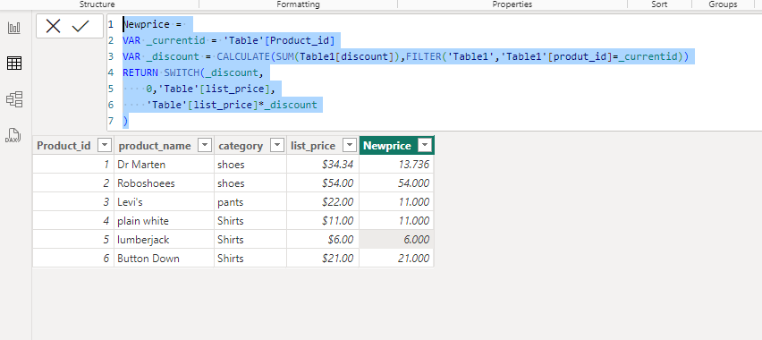Click the 'Button Down' cell
The image size is (762, 340).
[x=164, y=259]
